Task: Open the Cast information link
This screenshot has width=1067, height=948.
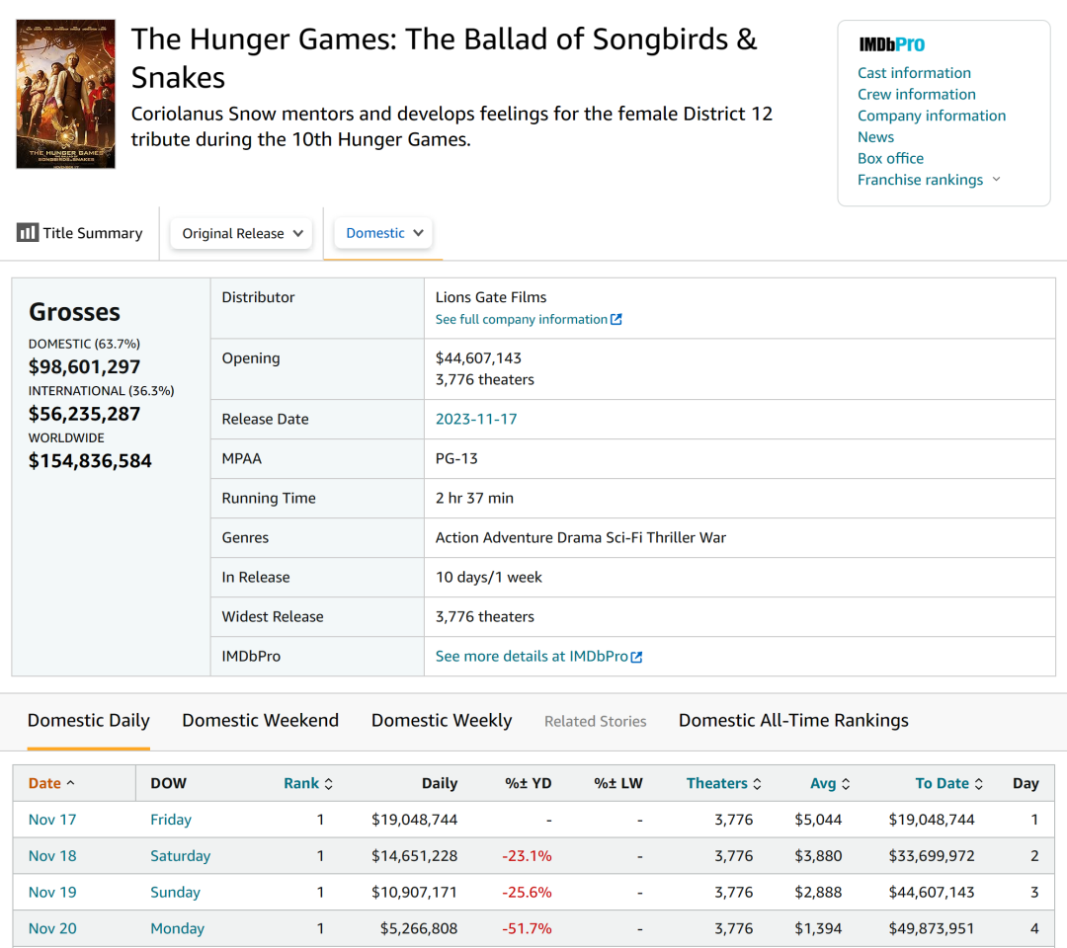Action: (914, 73)
